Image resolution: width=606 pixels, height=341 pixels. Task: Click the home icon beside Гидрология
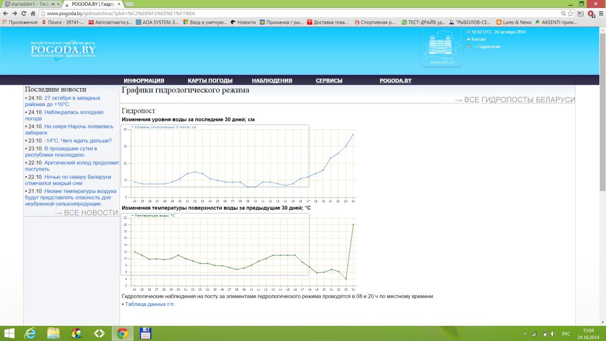469,46
